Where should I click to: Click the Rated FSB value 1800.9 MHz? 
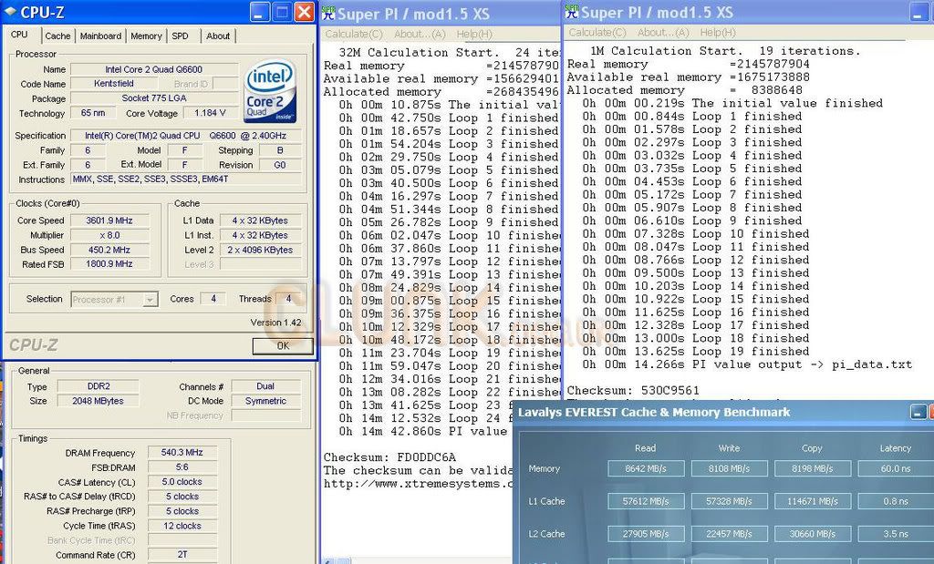109,263
